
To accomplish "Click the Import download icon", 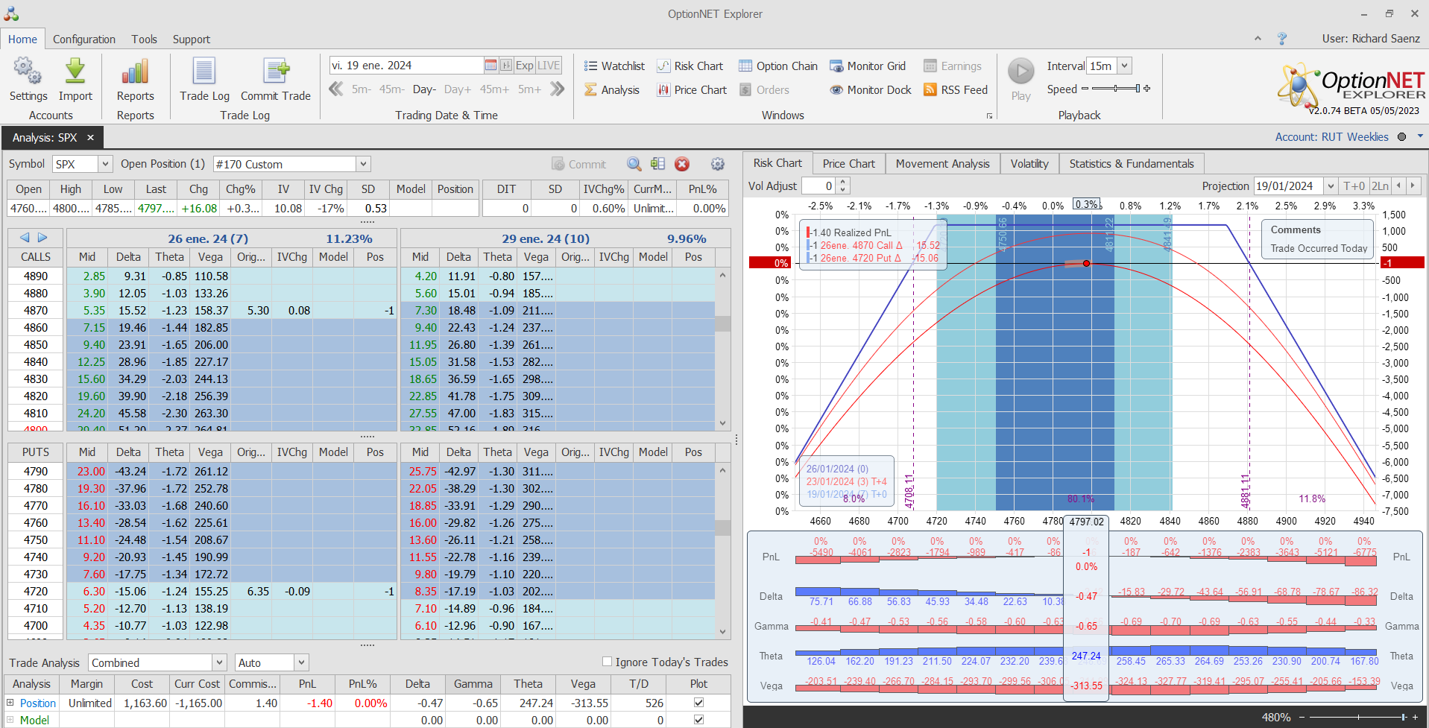I will pos(75,72).
